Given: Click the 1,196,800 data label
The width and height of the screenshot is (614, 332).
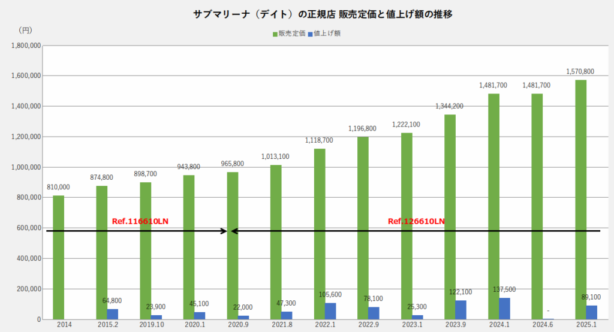Looking at the screenshot, I should pyautogui.click(x=362, y=129).
